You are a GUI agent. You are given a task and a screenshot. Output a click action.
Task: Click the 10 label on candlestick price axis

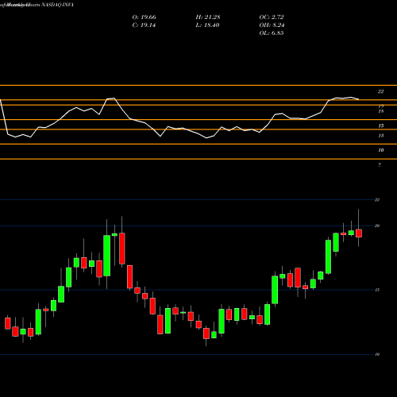(x=377, y=354)
